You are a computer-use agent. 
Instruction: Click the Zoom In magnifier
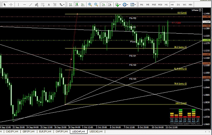(90, 5)
